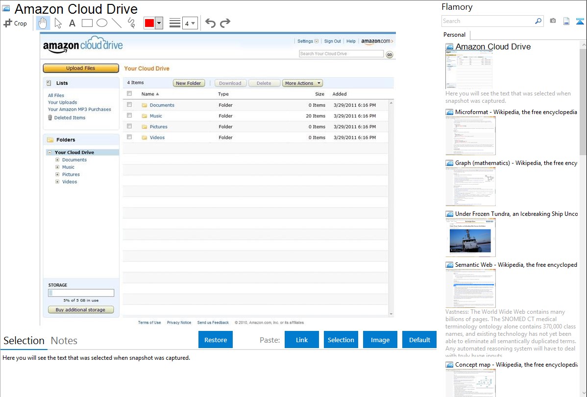Undo the last annotation

[210, 23]
